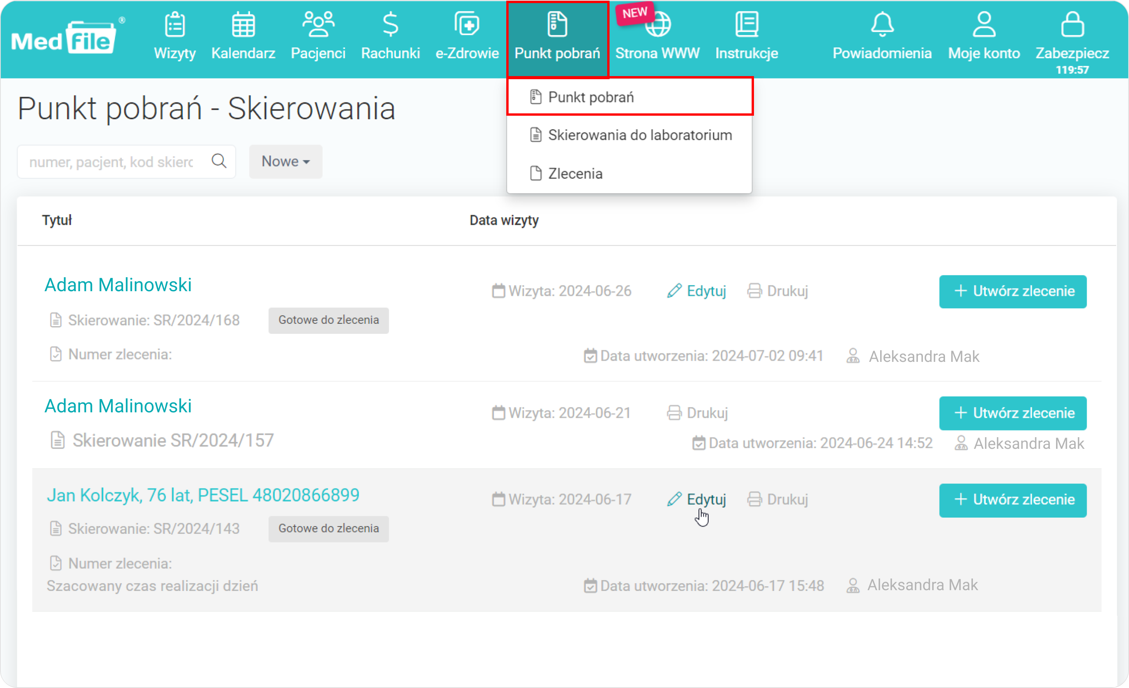Click Aleksandra Mak in SR/2024/143 row
1129x688 pixels.
(x=922, y=585)
